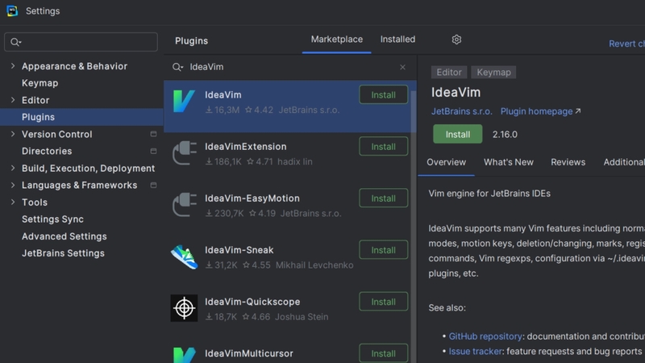This screenshot has height=363, width=645.
Task: Install the IdeaVim-EasyMotion plugin
Action: pos(384,198)
